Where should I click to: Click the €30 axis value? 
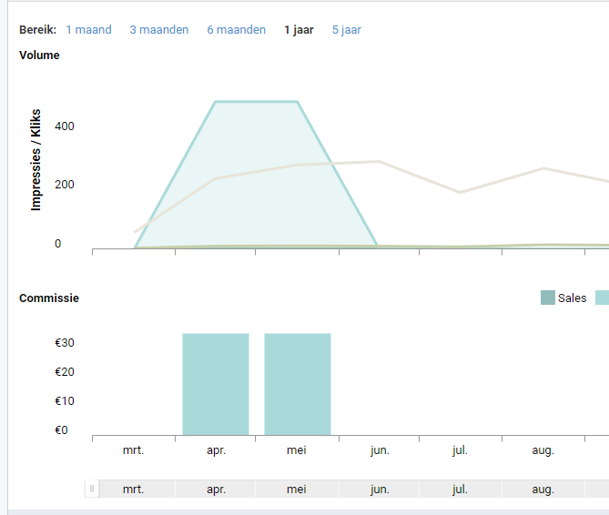pos(65,343)
